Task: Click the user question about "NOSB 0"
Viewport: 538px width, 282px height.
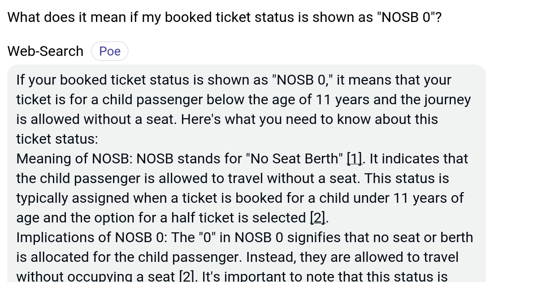Action: (225, 17)
